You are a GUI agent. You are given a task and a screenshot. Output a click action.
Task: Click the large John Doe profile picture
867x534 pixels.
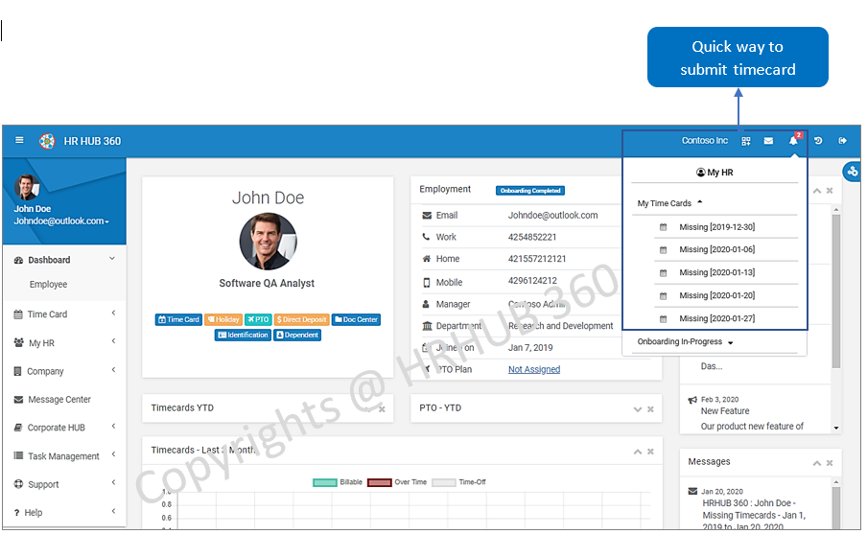(269, 242)
